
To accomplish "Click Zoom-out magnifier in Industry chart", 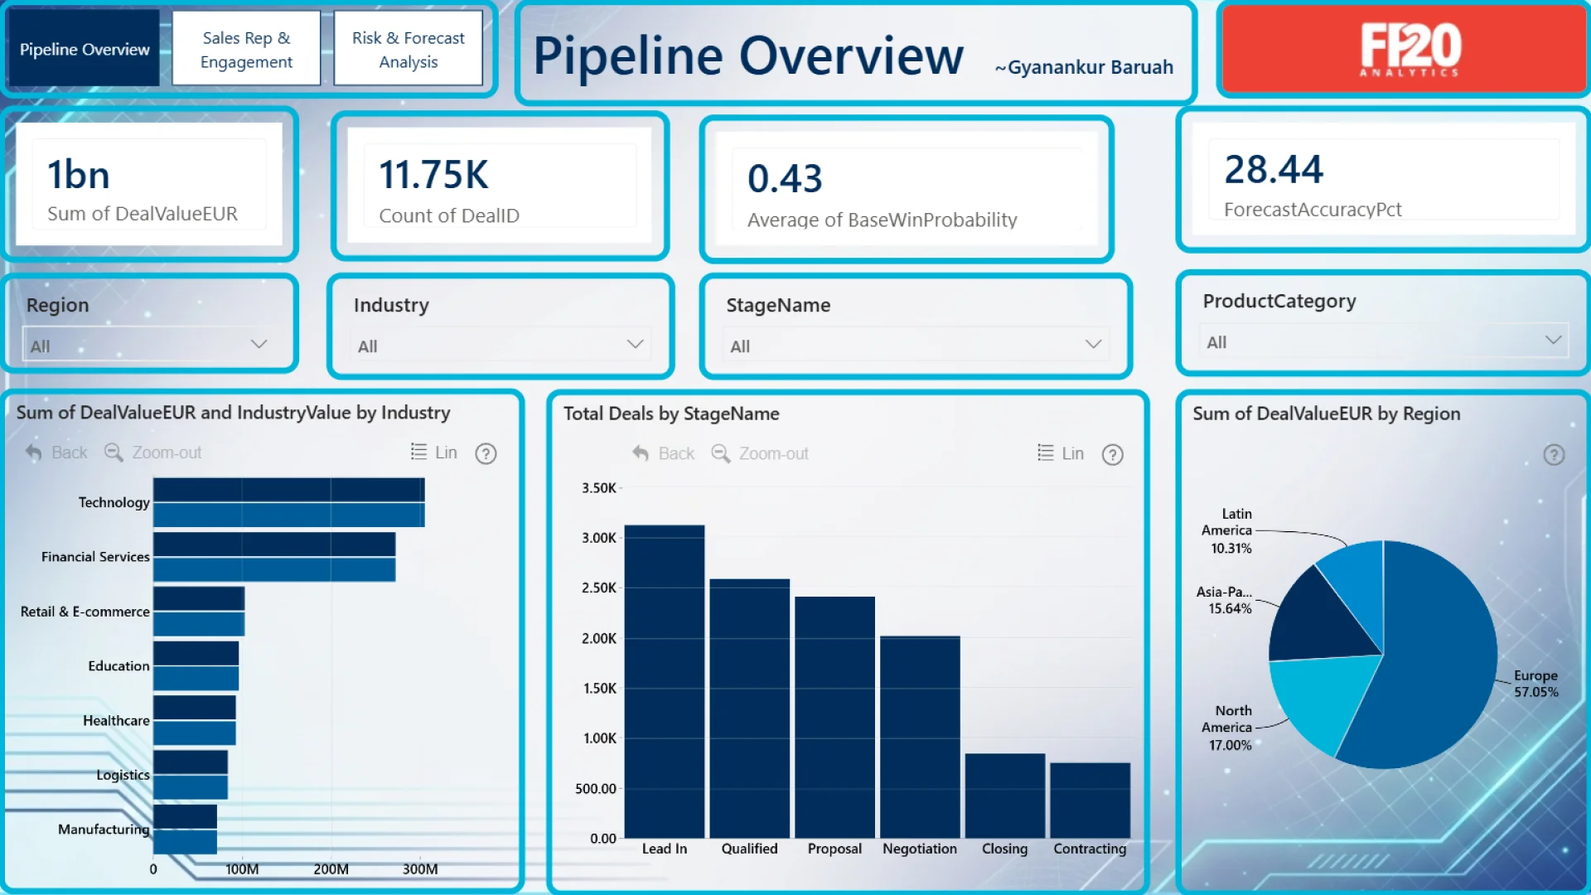I will 114,452.
